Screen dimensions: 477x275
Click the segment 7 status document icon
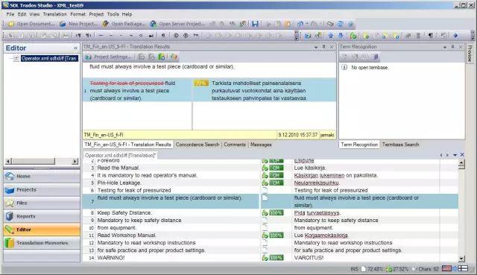(x=265, y=198)
